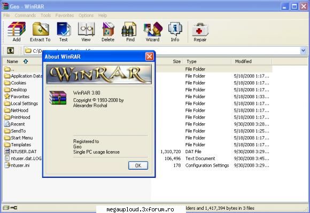Image resolution: width=310 pixels, height=213 pixels.
Task: Open the Favorites menu
Action: pyautogui.click(x=65, y=15)
